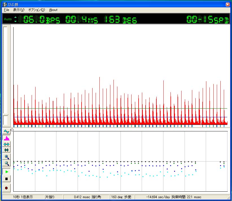The image size is (232, 201).
Task: Click the horizontal expand arrows icon
Action: 6,144
